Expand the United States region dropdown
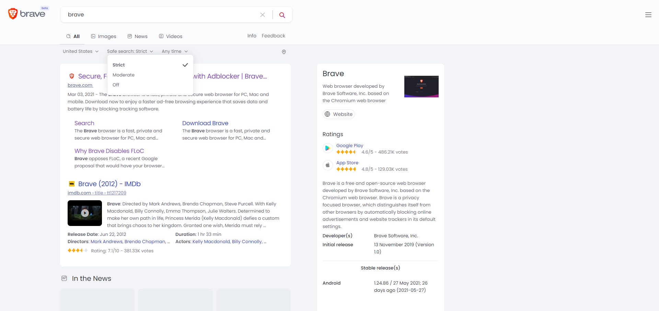The height and width of the screenshot is (311, 659). (81, 51)
